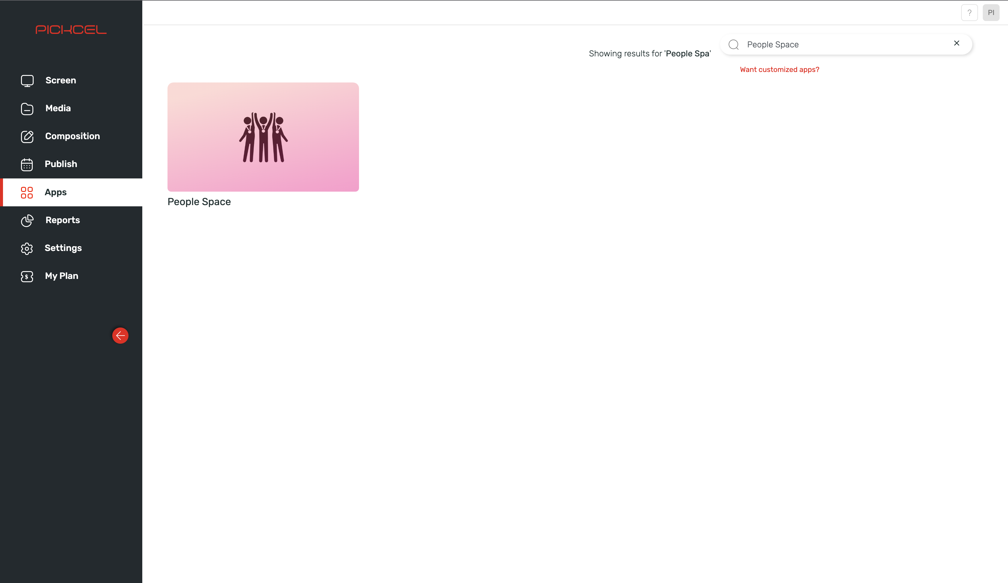Go to the Screen menu label
Image resolution: width=1008 pixels, height=583 pixels.
tap(61, 80)
